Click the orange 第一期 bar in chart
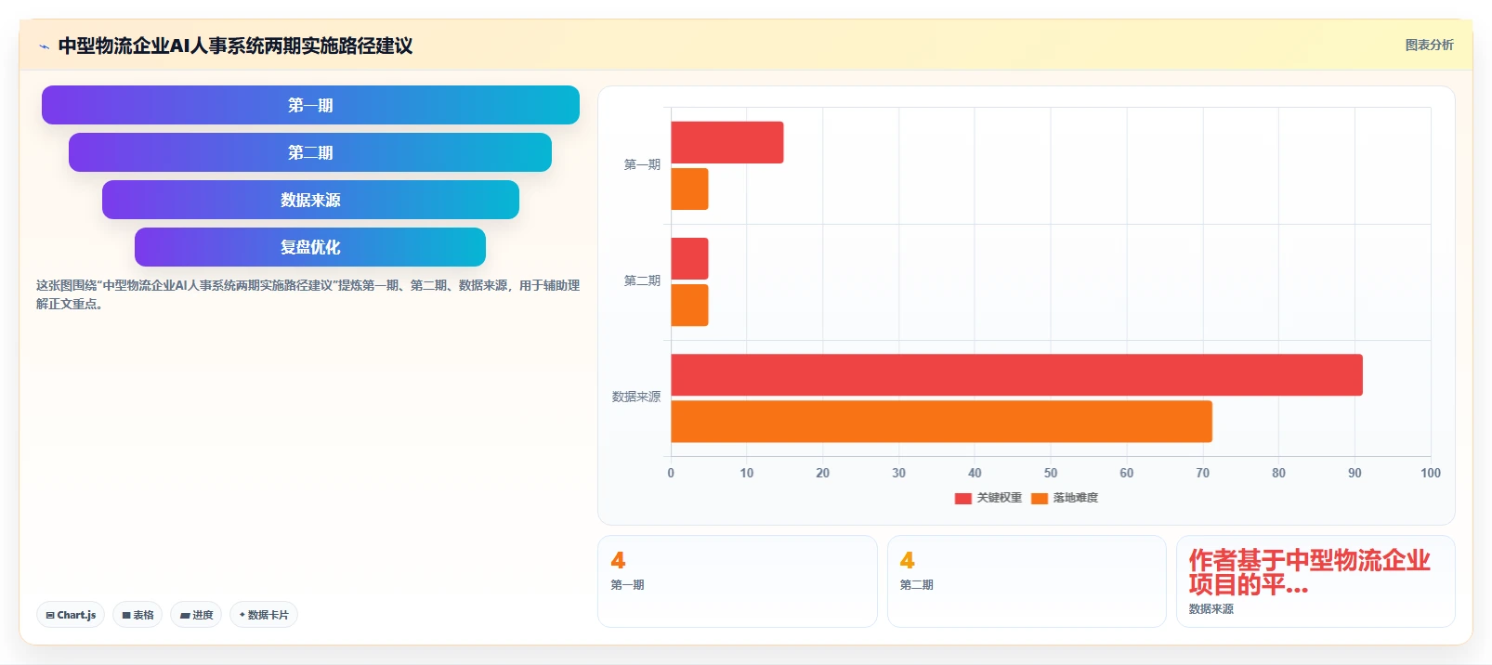This screenshot has width=1492, height=665. (689, 189)
